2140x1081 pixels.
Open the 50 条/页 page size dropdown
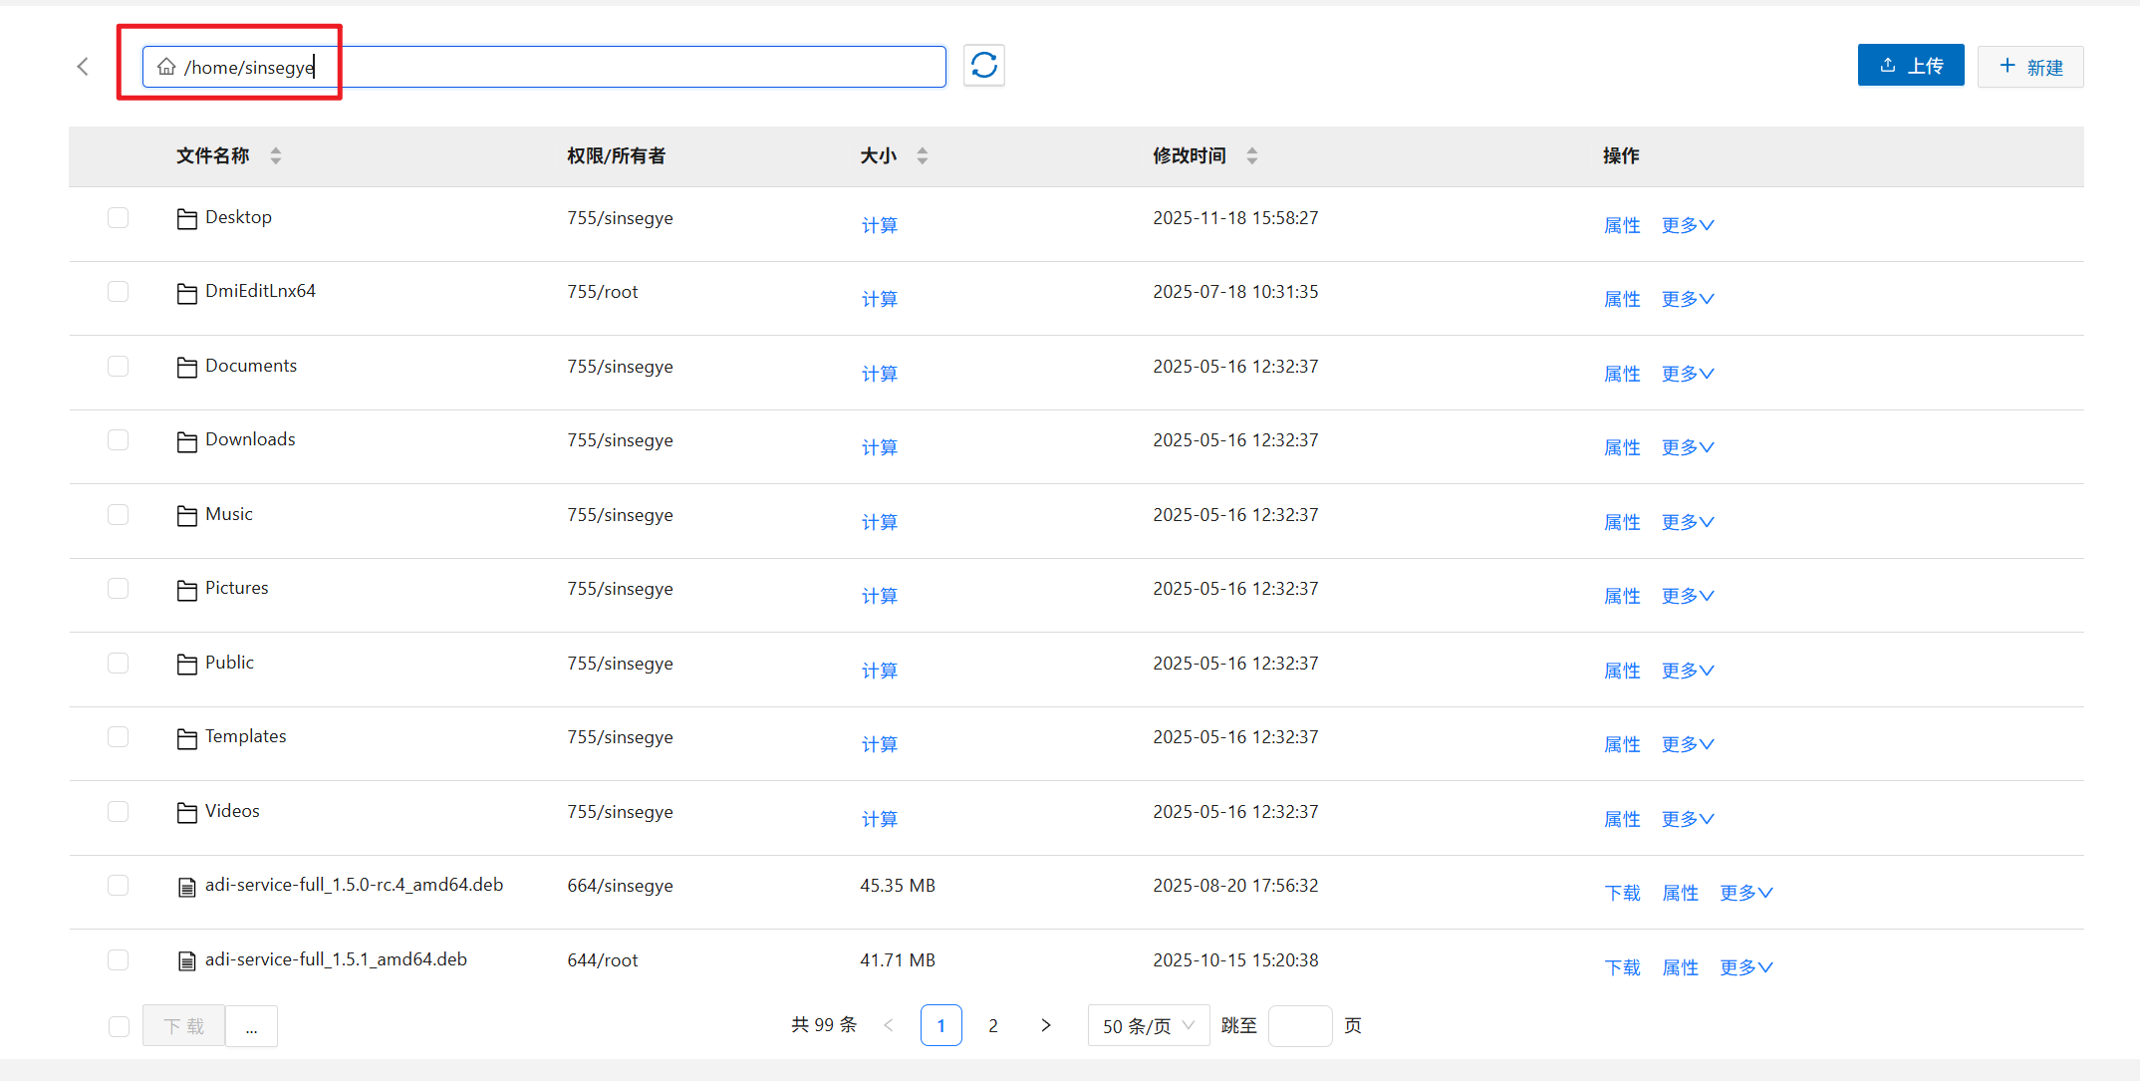[1148, 1025]
